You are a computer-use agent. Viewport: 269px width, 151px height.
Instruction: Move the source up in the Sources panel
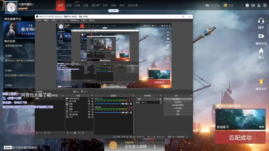tap(79, 133)
